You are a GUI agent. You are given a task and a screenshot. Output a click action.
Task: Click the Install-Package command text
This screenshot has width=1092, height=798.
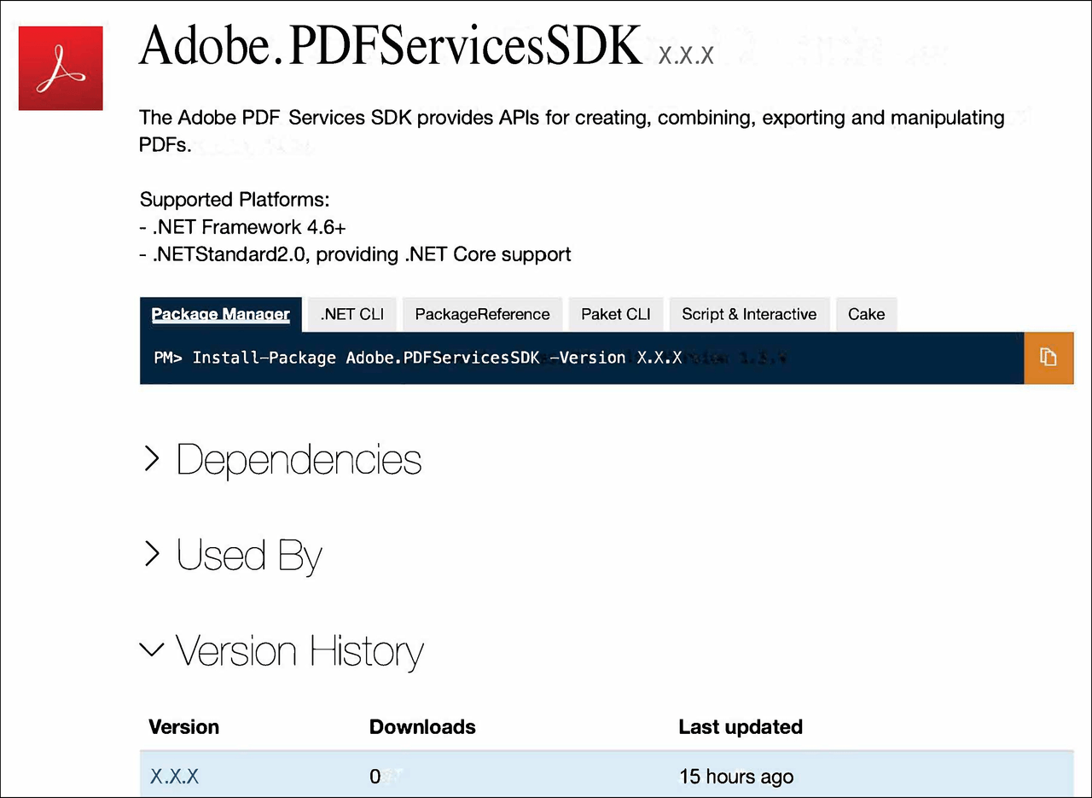[418, 358]
